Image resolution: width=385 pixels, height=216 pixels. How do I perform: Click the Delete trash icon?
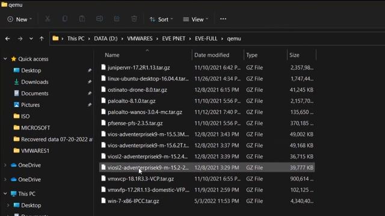[x=134, y=19]
